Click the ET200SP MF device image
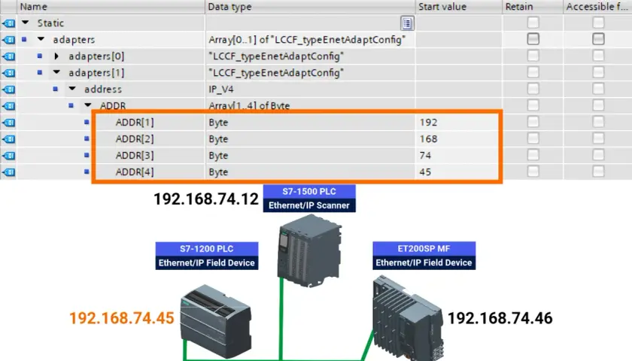The height and width of the screenshot is (361, 632). point(408,318)
